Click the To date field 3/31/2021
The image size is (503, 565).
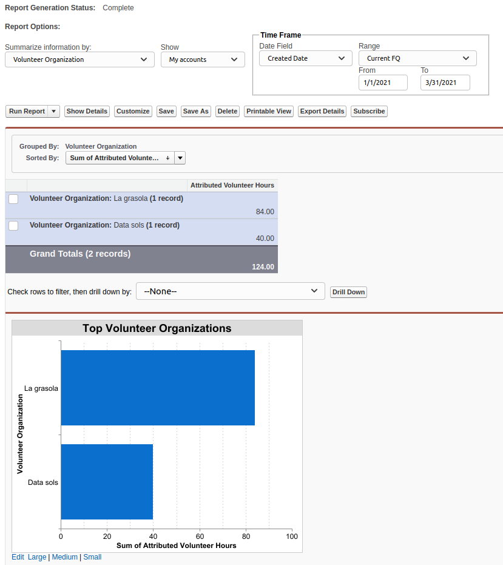(445, 83)
